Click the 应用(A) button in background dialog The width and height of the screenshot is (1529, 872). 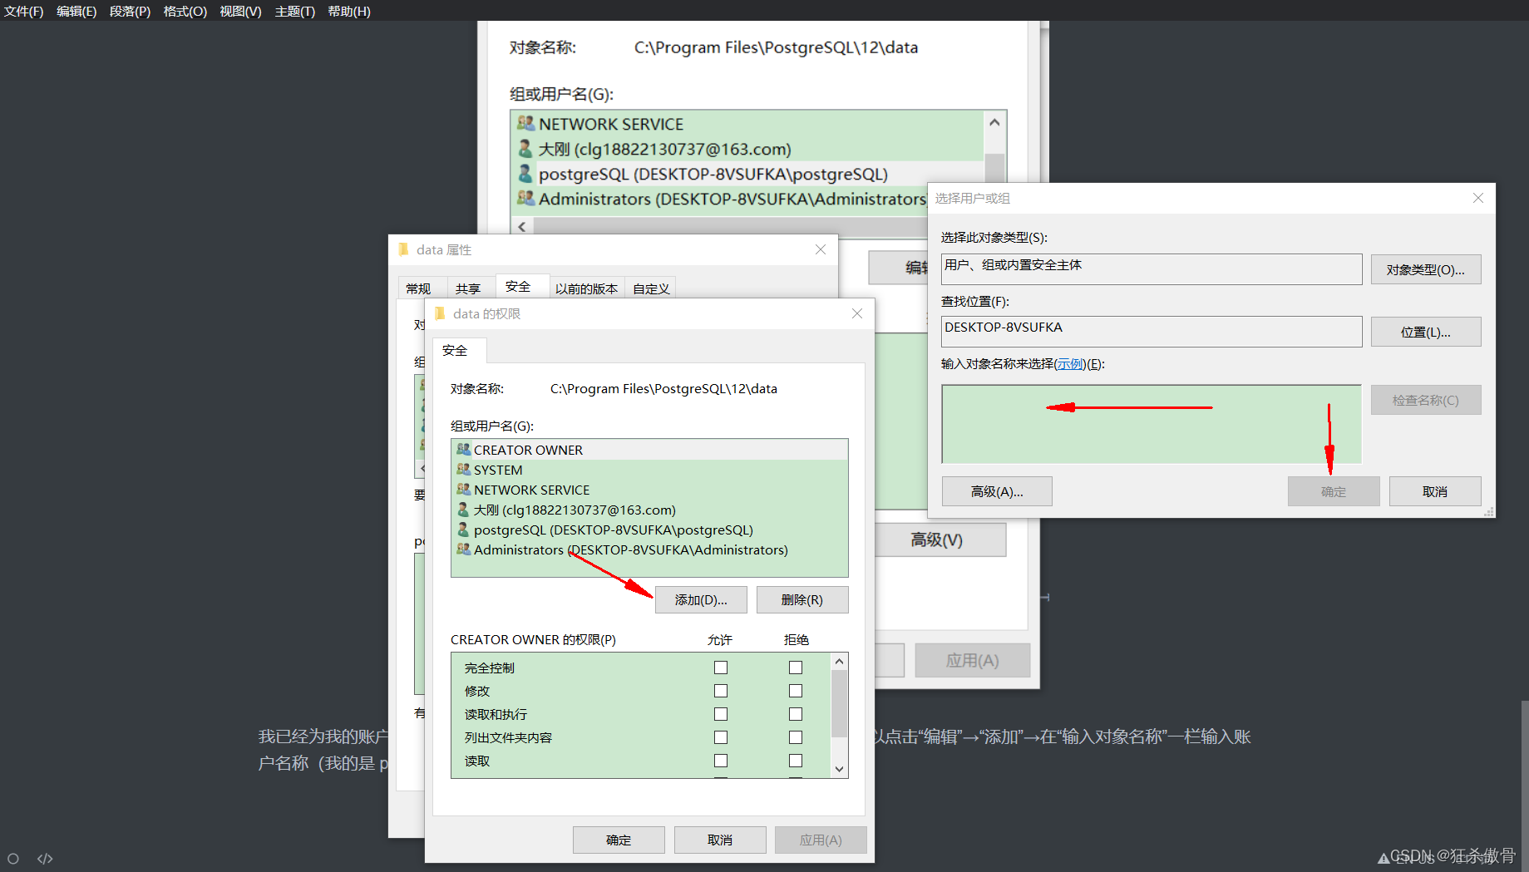coord(972,660)
